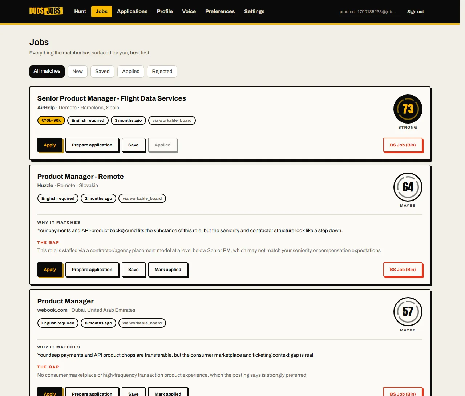Click the Huzzle company name
The image size is (465, 396).
[45, 185]
